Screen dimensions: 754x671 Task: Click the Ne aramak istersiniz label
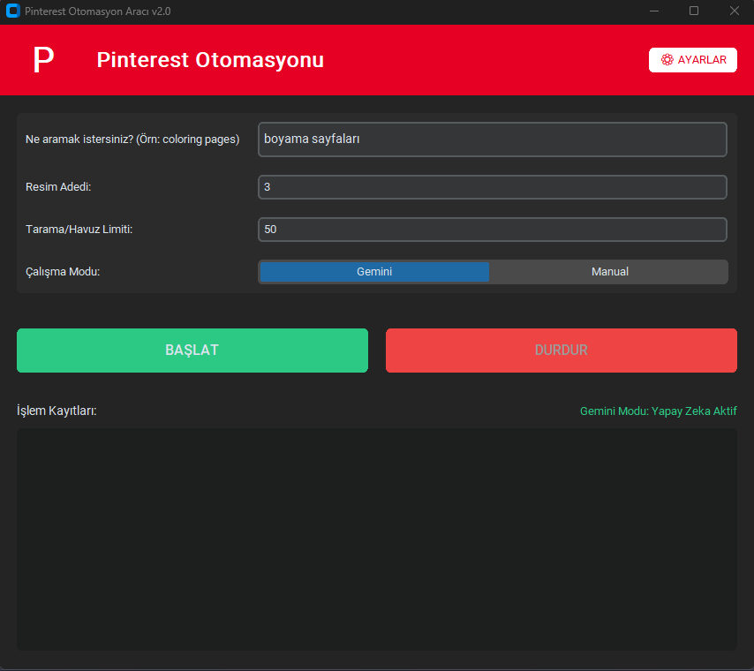tap(132, 139)
